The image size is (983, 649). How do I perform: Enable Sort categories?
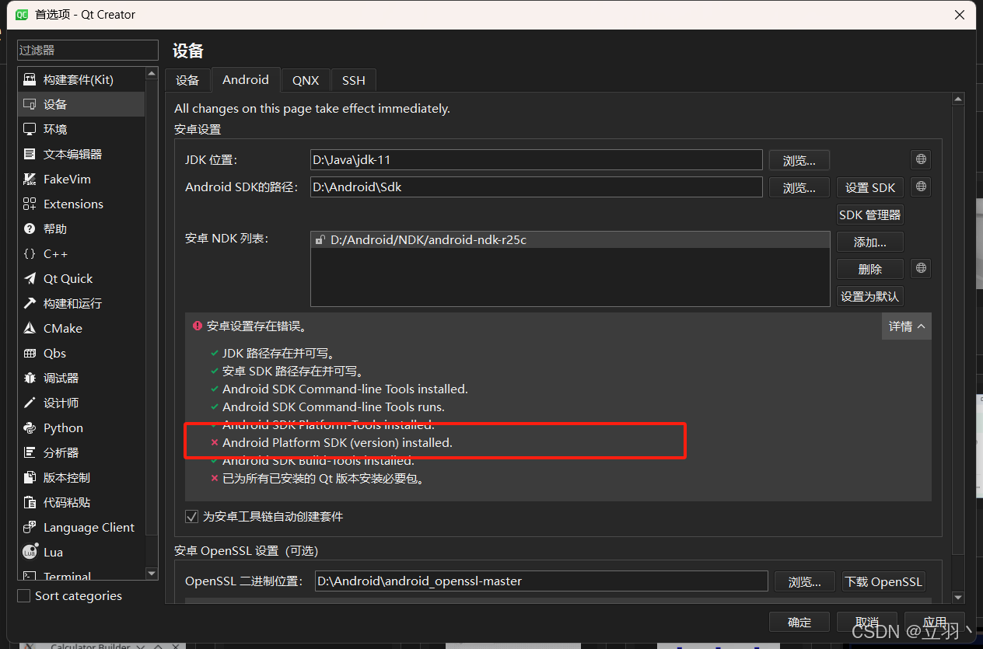(23, 595)
